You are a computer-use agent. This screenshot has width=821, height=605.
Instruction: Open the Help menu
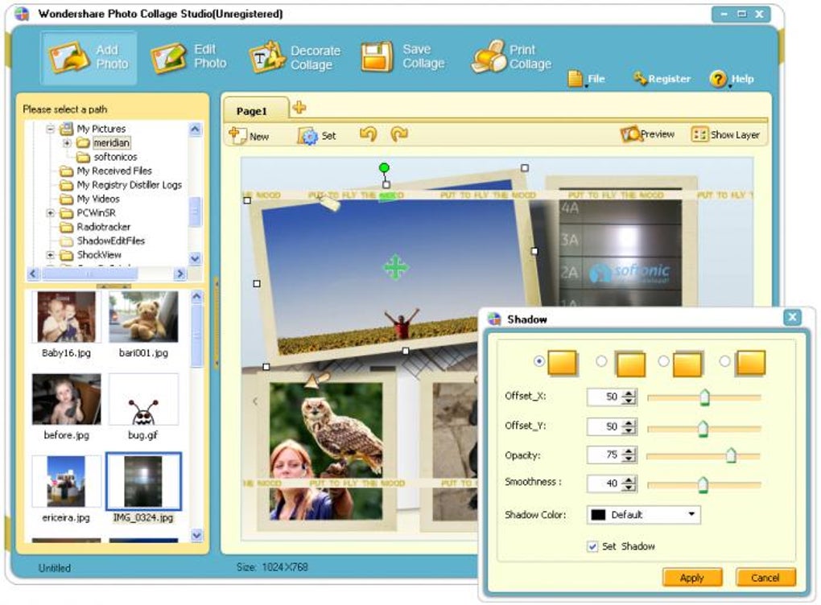point(732,79)
